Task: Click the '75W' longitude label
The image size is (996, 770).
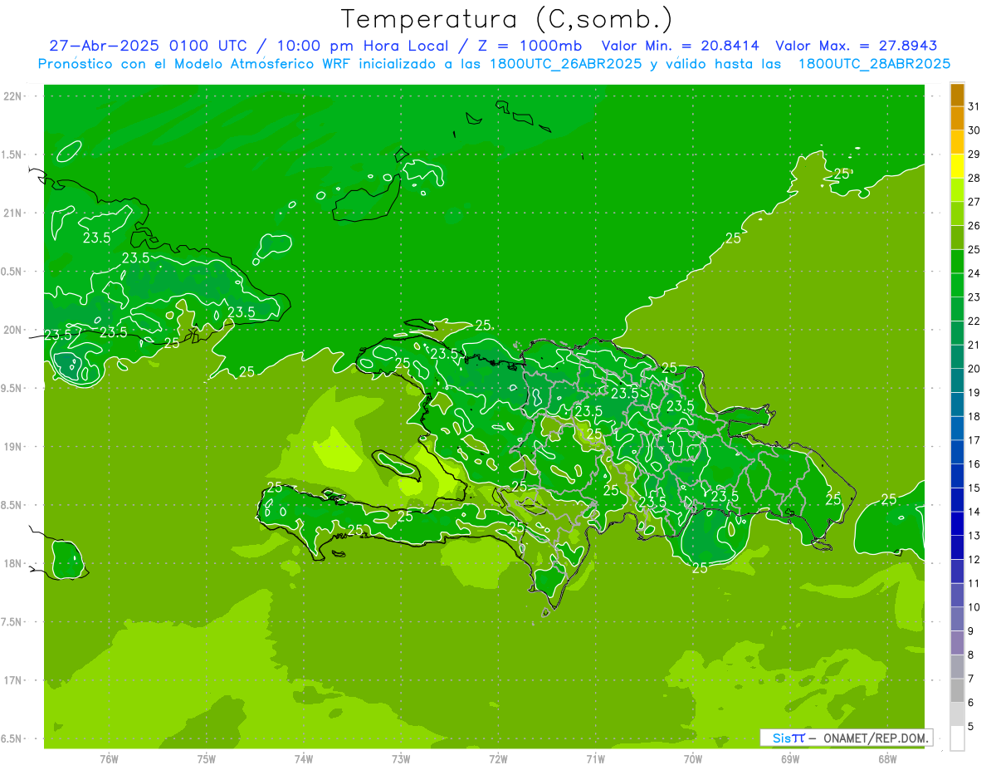Action: click(x=207, y=759)
